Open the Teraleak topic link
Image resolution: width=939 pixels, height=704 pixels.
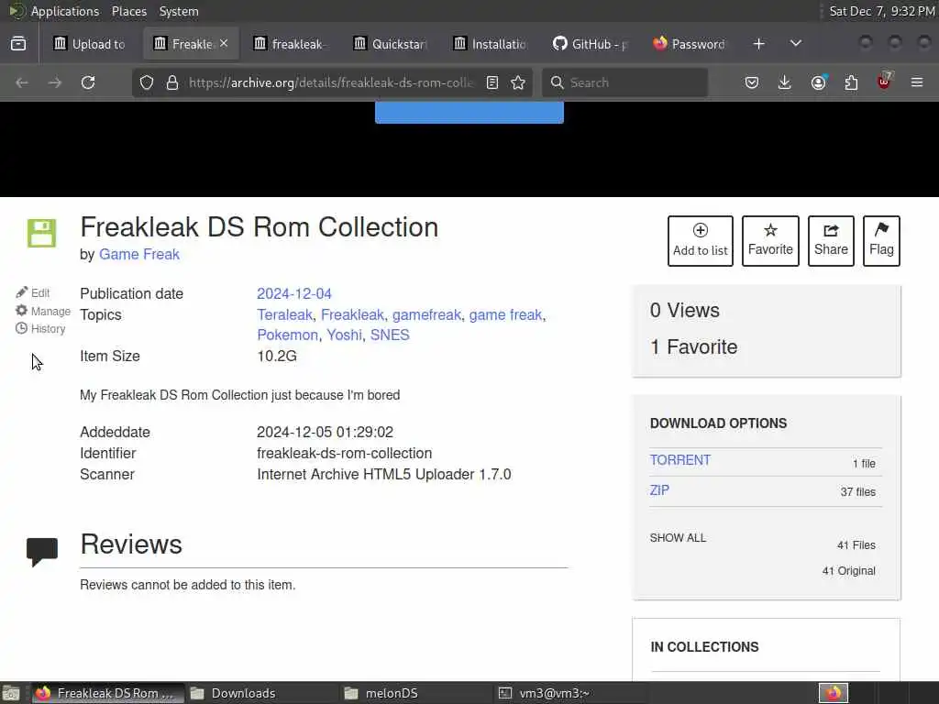click(284, 315)
